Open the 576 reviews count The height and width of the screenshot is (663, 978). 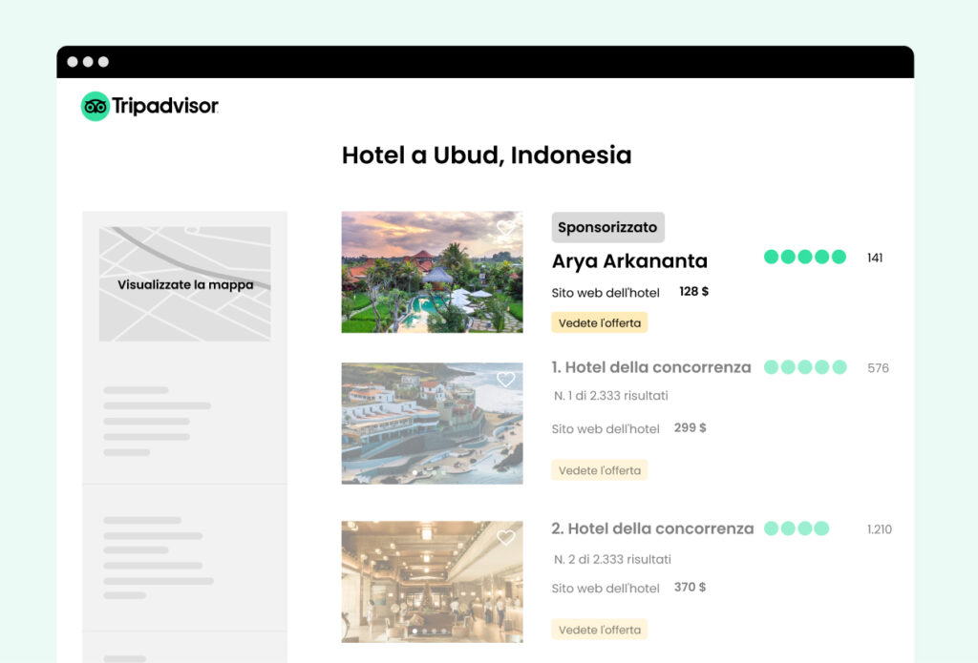[x=879, y=368]
